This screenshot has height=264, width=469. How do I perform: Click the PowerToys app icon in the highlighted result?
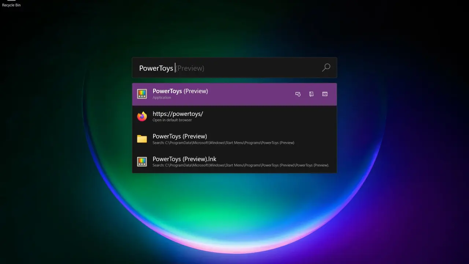(142, 94)
